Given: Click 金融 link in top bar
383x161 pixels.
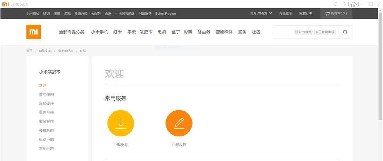Looking at the screenshot, I should click(x=108, y=14).
